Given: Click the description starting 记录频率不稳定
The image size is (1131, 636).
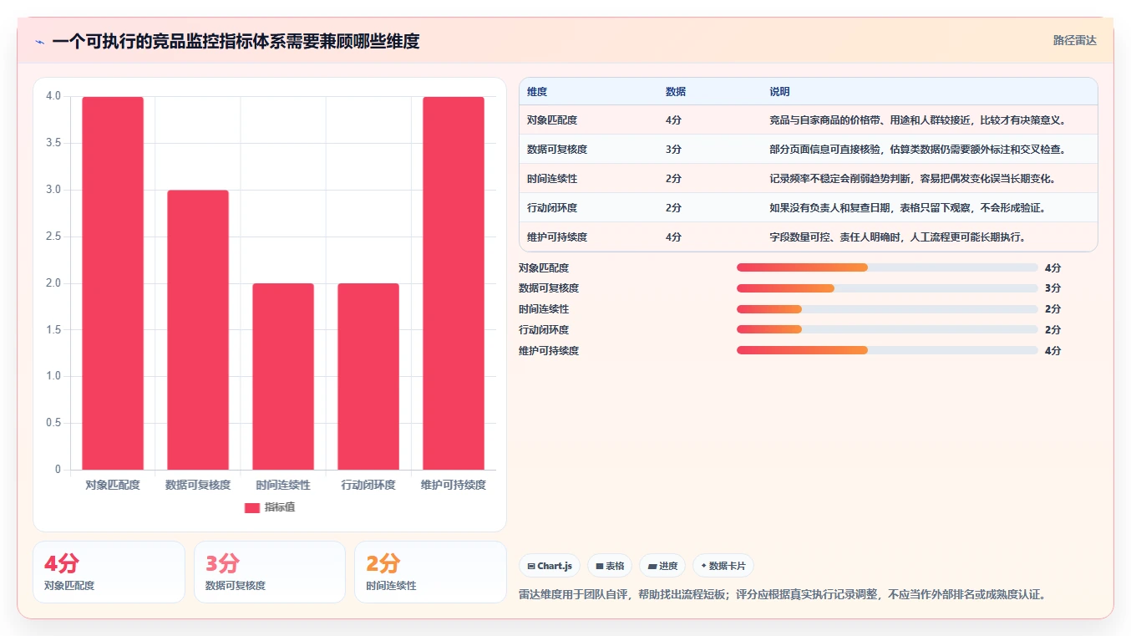Looking at the screenshot, I should [912, 179].
